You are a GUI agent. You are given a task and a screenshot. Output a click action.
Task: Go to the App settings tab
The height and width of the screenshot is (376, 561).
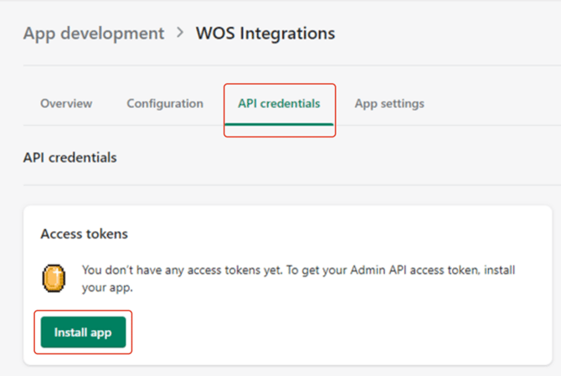tap(389, 104)
